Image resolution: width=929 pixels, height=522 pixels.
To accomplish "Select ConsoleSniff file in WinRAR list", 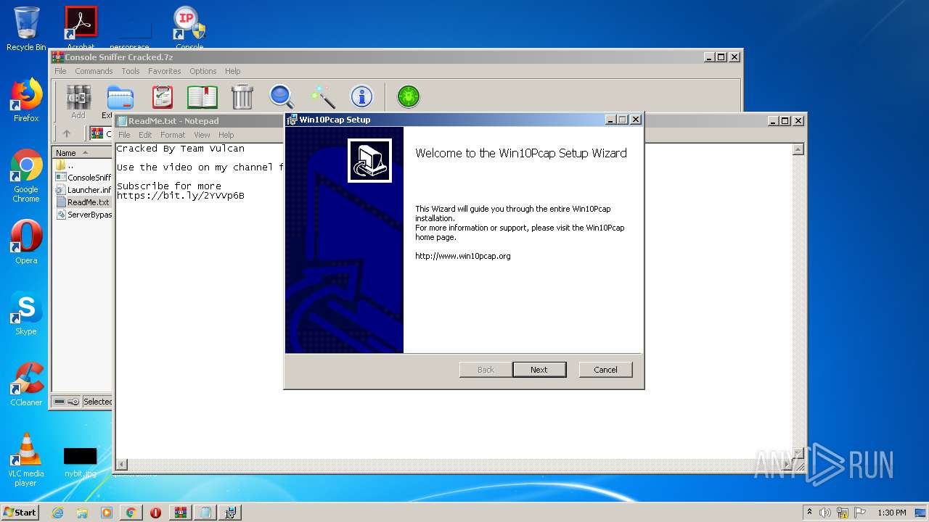I will pos(83,178).
